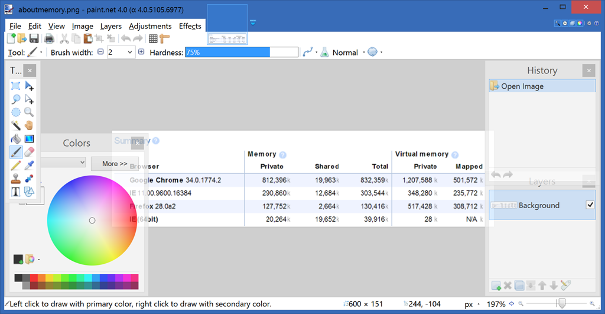Click the Hardness slider bar
Screen dimensions: 605x314
pyautogui.click(x=241, y=52)
